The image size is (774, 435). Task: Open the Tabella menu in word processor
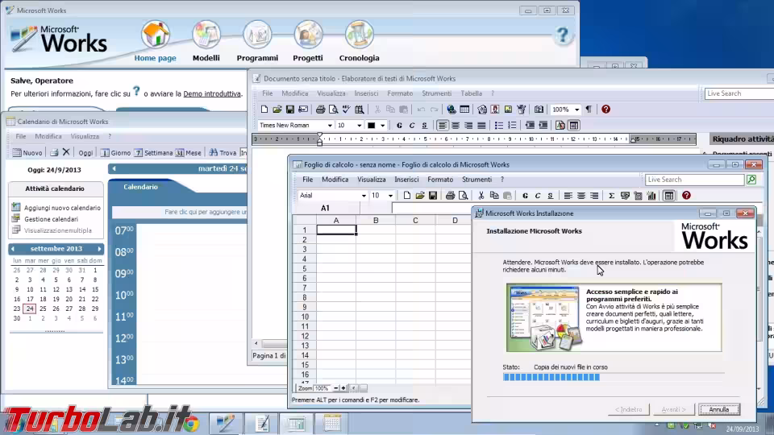[471, 93]
